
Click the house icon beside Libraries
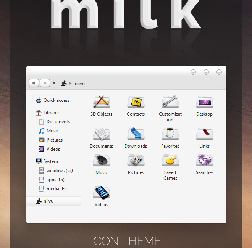tap(39, 113)
